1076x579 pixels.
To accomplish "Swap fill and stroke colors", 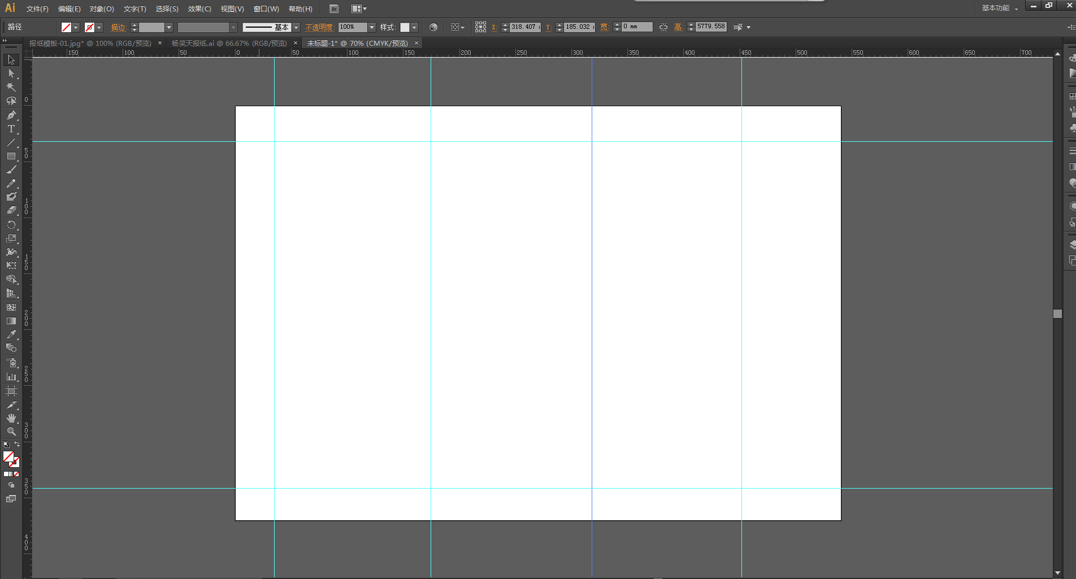I will pos(17,445).
